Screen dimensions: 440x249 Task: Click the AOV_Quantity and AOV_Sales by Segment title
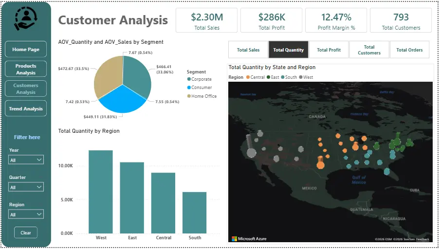(110, 42)
